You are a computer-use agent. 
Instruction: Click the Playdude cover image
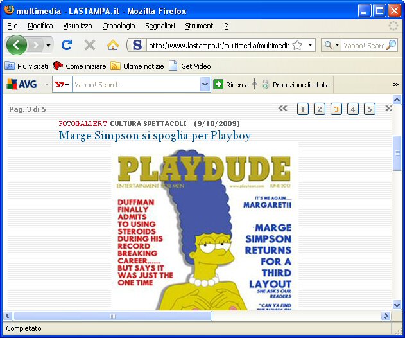[x=205, y=226]
